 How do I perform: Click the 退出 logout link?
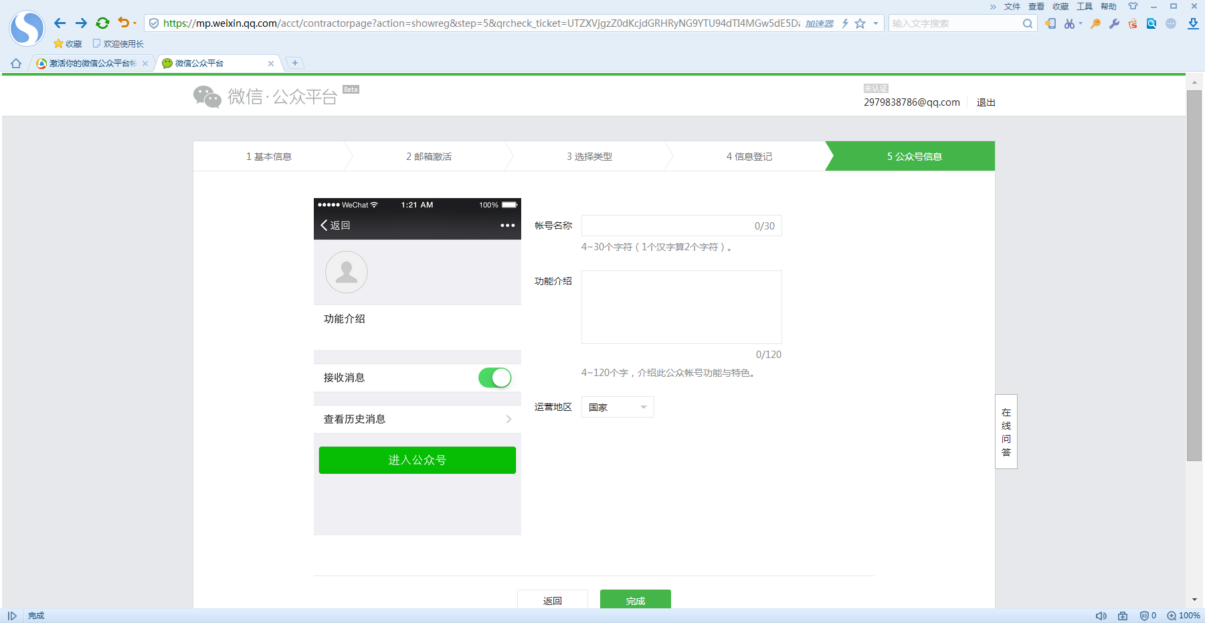pos(986,102)
